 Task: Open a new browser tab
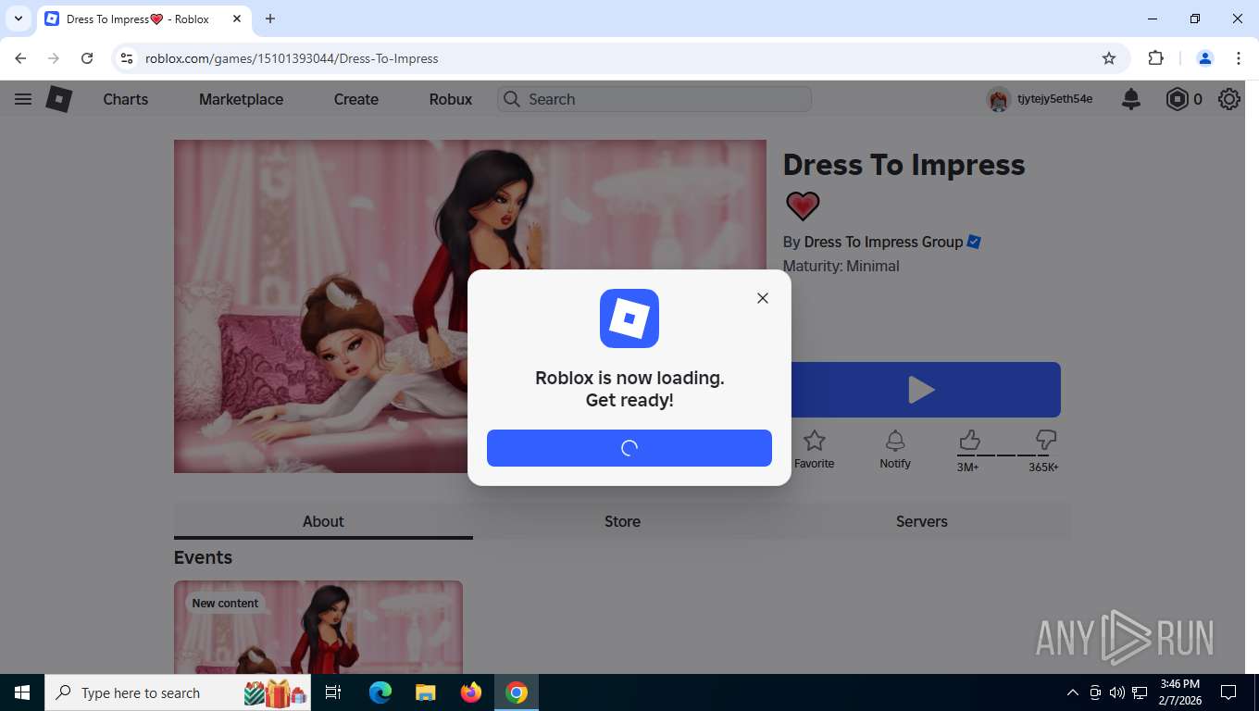270,19
